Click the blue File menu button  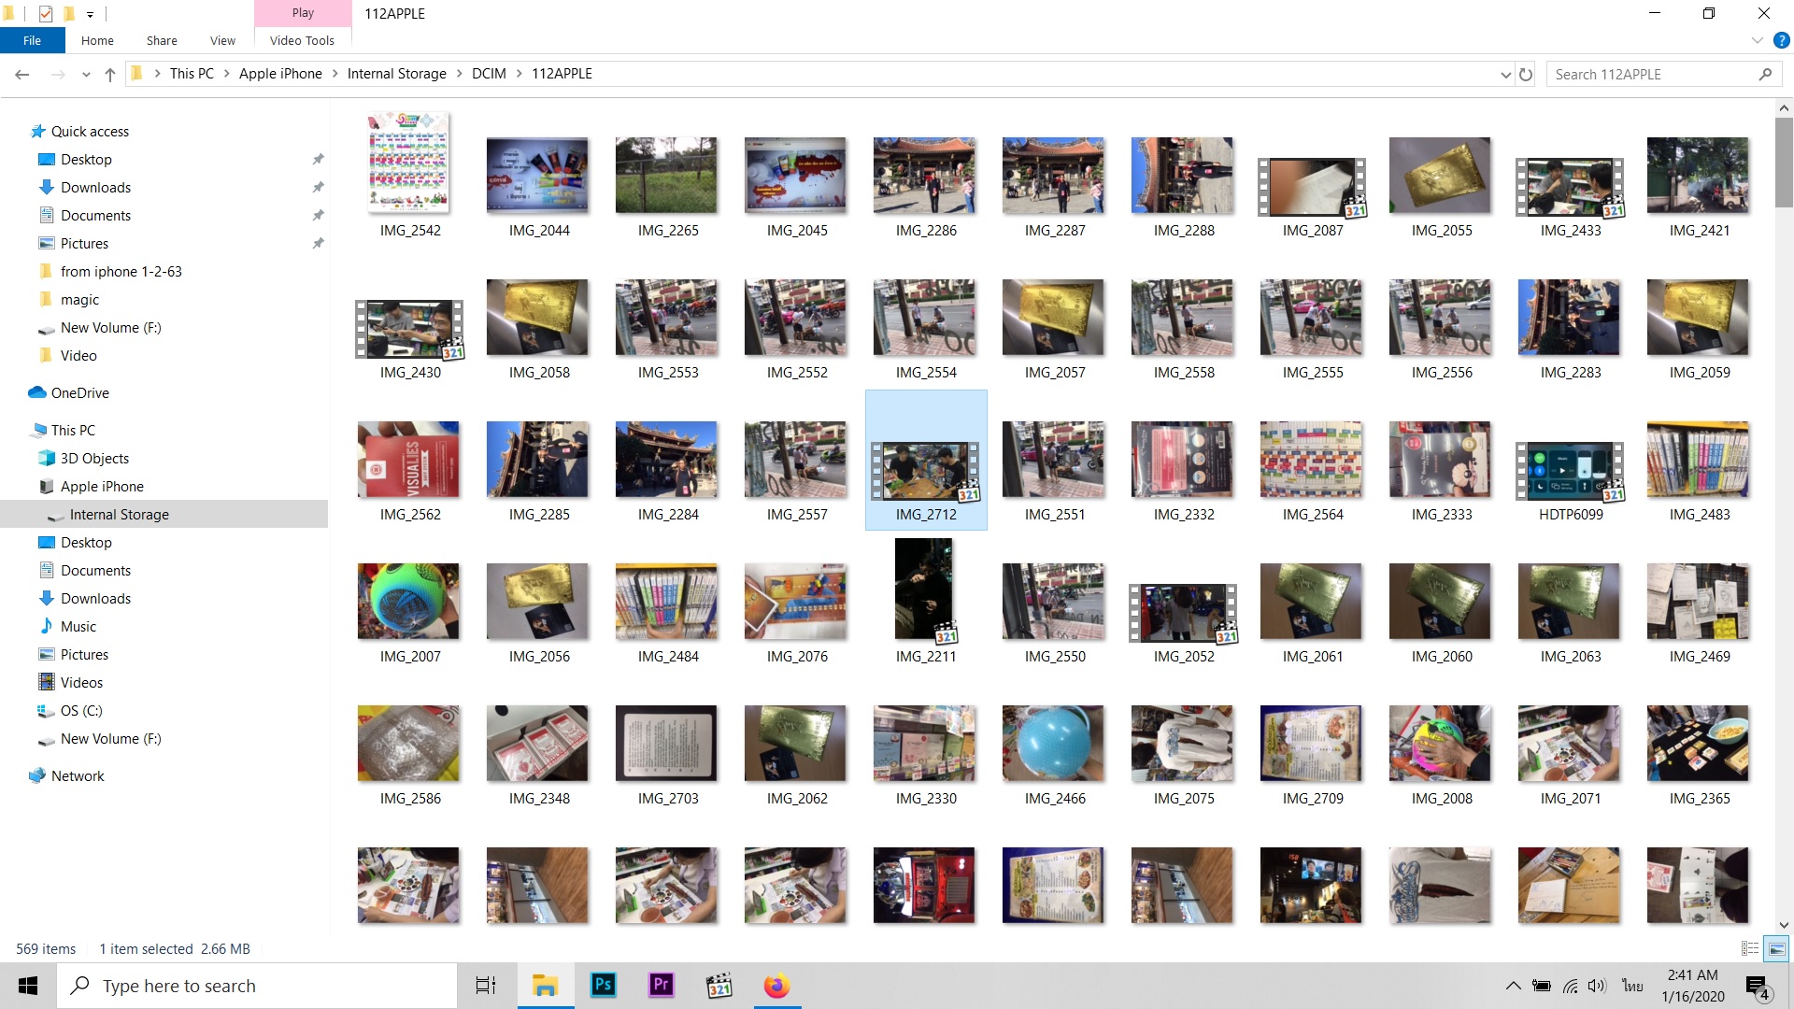pos(32,40)
